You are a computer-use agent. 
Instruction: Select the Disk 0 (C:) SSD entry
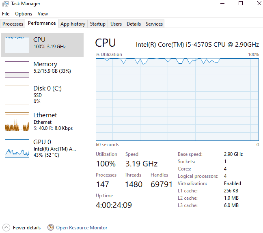coord(42,95)
